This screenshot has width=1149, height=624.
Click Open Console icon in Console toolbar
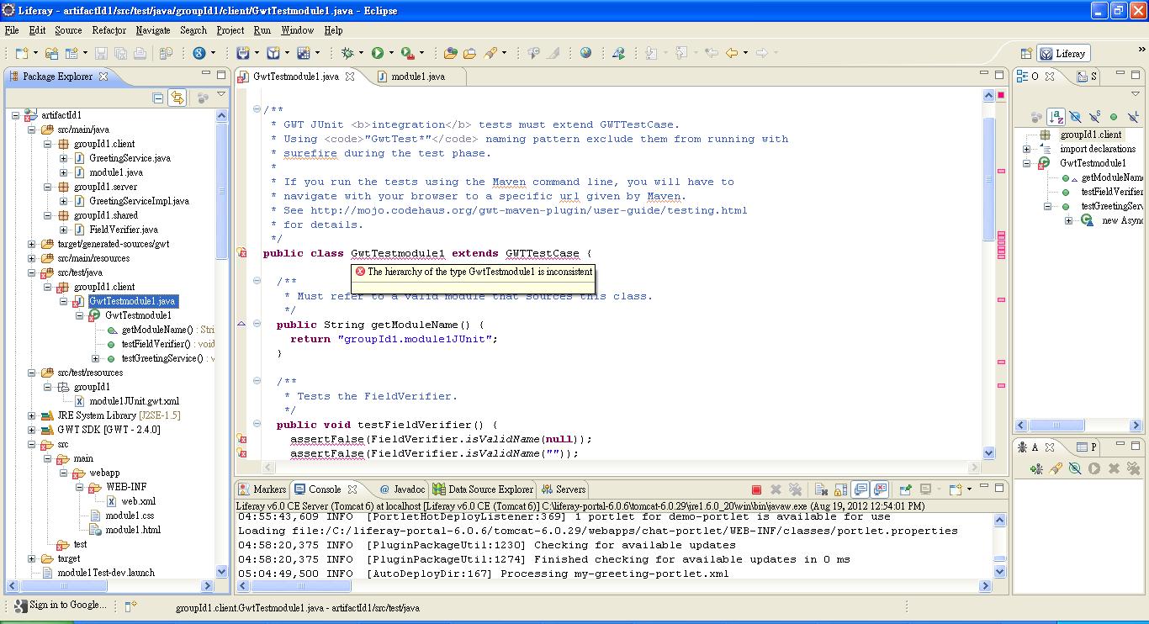pos(956,489)
